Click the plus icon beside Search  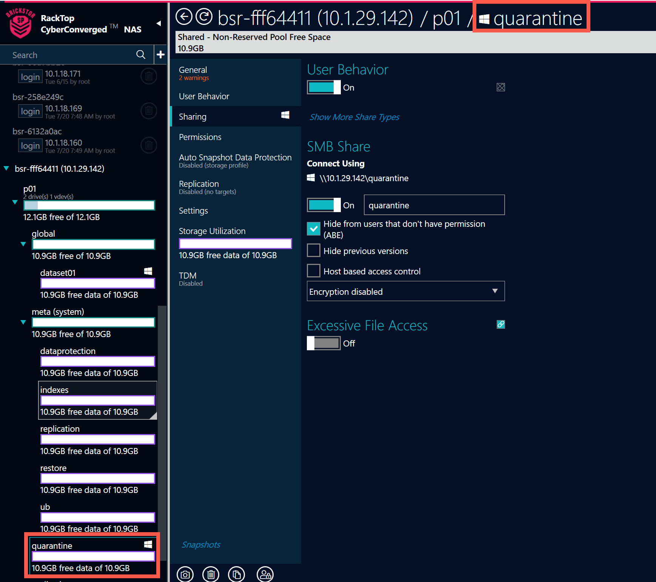click(x=160, y=55)
